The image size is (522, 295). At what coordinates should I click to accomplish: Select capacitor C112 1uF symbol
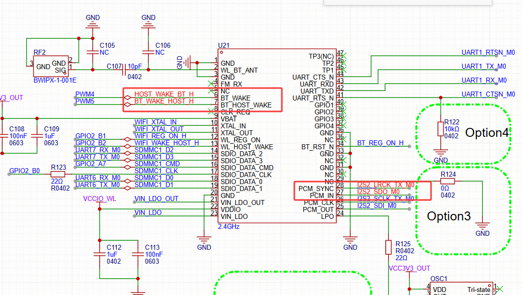[99, 254]
